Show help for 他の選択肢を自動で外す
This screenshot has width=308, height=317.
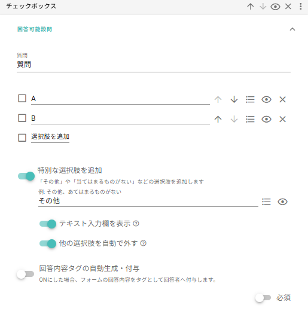pos(143,243)
